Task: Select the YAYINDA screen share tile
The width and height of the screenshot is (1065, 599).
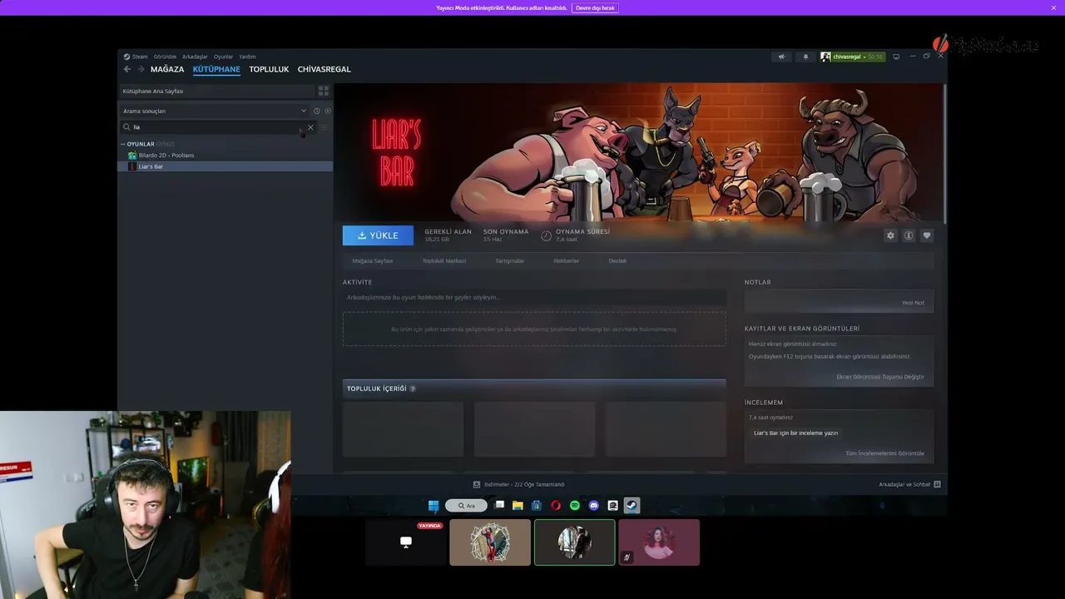Action: (x=406, y=542)
